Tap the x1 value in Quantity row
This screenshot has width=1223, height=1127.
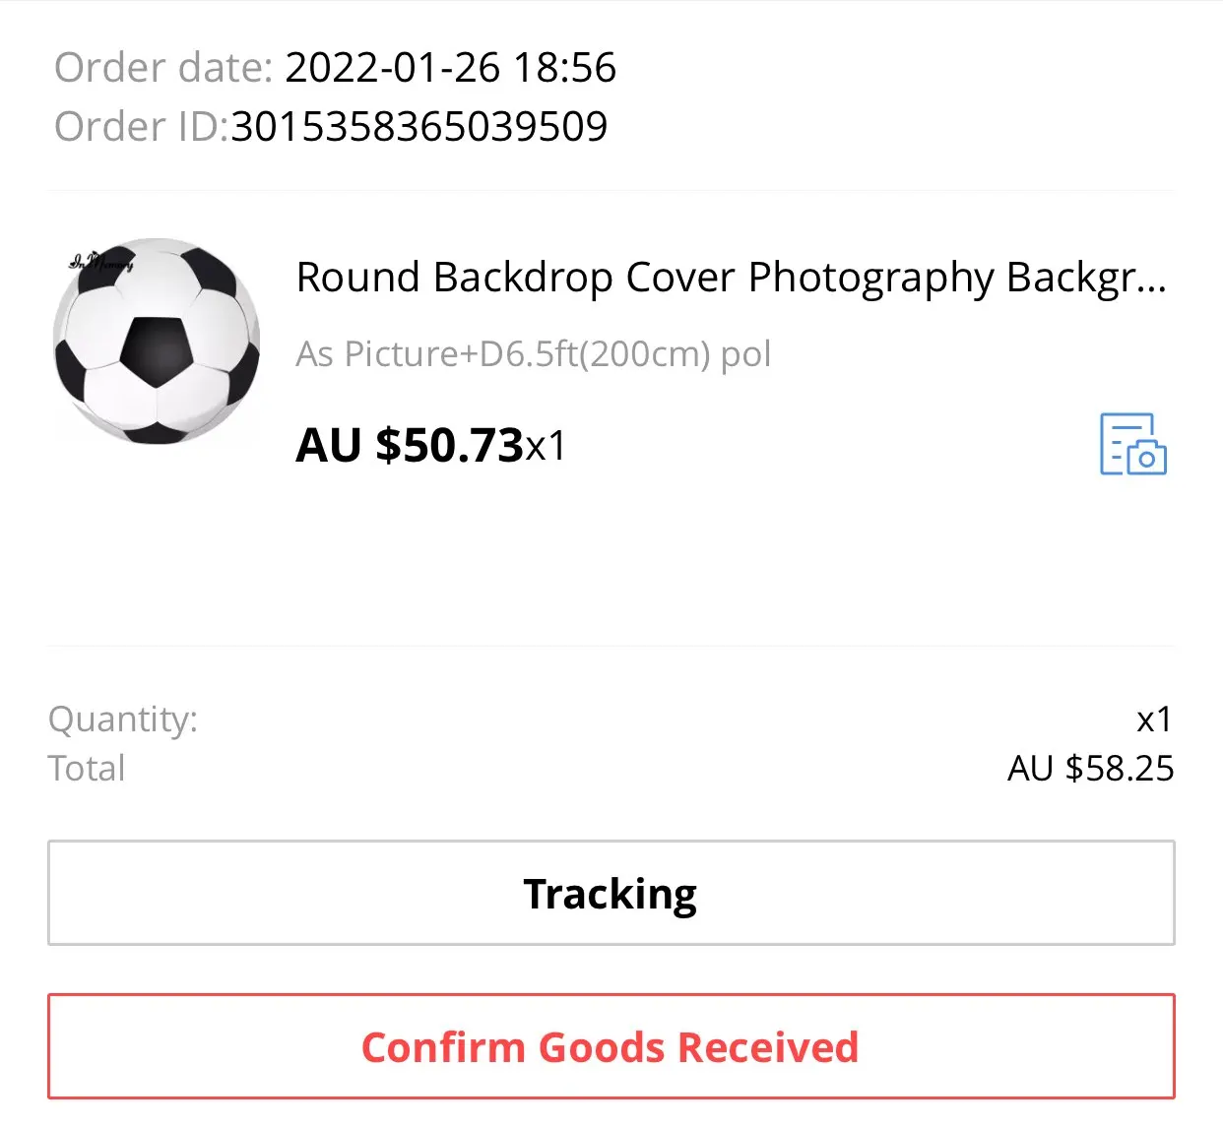pos(1154,720)
